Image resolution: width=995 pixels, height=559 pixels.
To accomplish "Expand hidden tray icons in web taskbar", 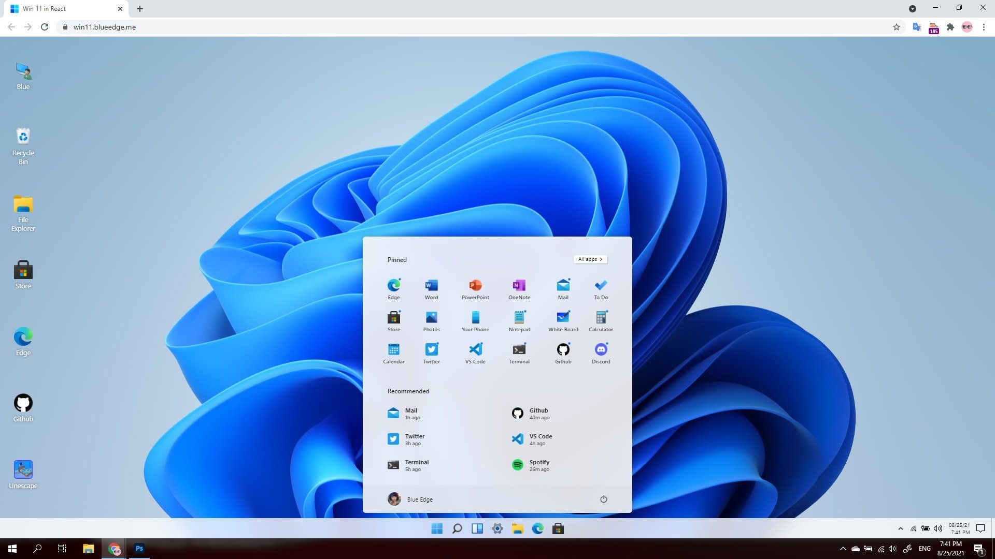I will [900, 528].
